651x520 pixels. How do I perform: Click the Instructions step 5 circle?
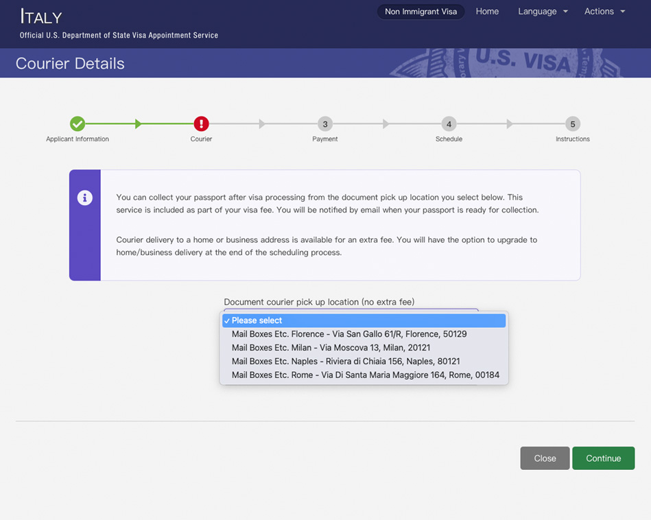coord(573,123)
